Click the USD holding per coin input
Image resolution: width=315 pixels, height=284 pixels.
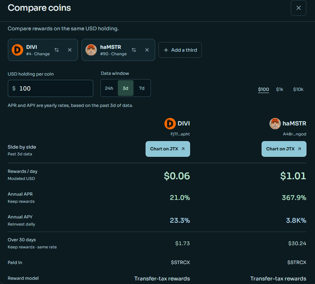(51, 88)
